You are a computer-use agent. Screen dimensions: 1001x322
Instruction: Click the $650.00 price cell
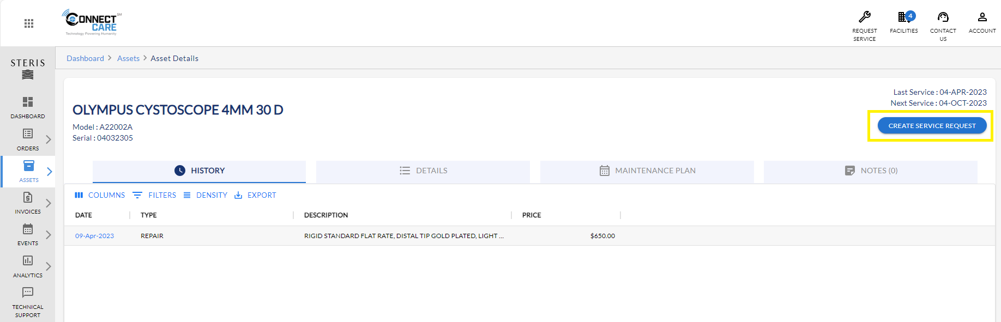click(x=602, y=236)
